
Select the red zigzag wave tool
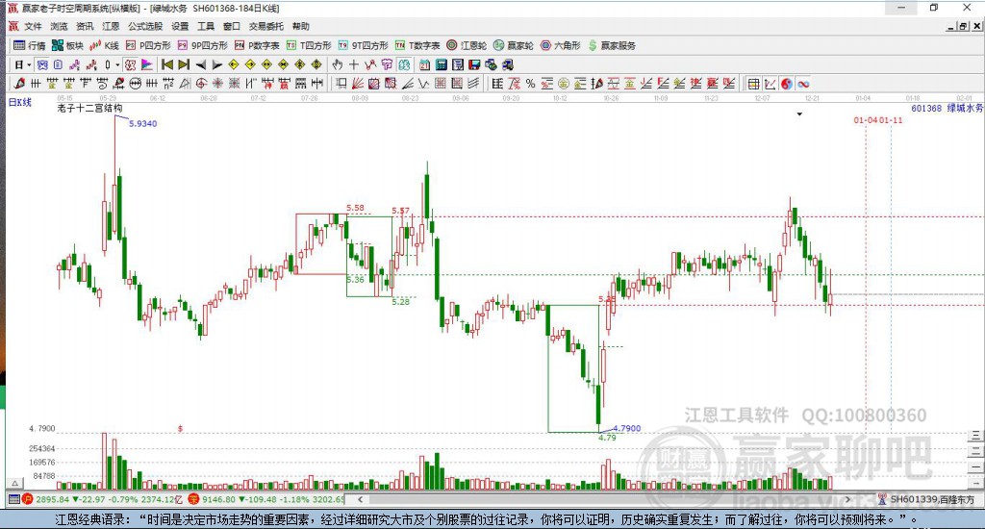(x=370, y=64)
